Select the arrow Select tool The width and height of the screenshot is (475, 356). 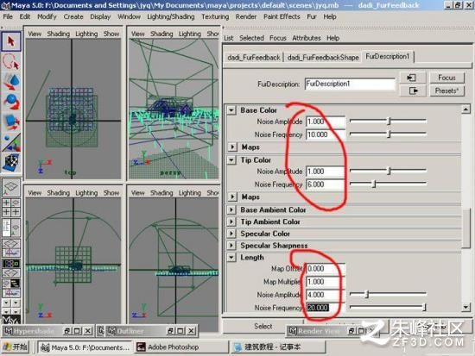11,41
